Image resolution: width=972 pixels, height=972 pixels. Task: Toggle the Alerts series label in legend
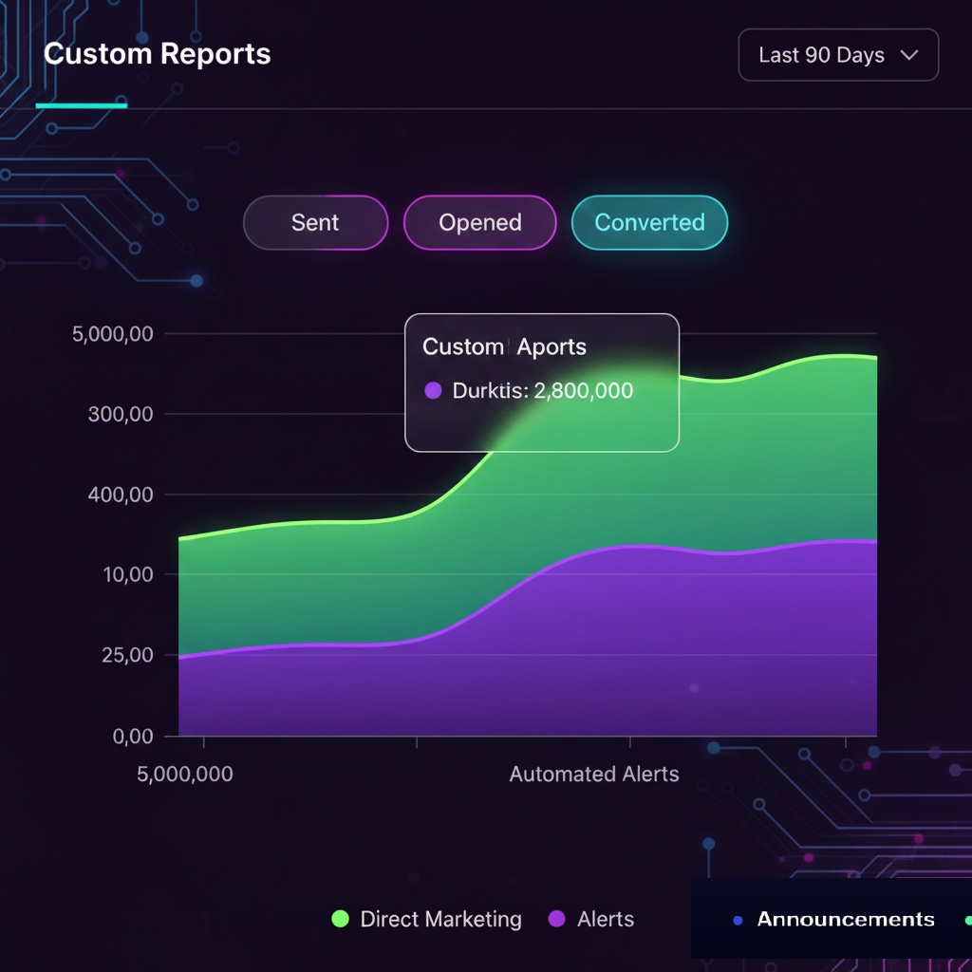point(606,919)
